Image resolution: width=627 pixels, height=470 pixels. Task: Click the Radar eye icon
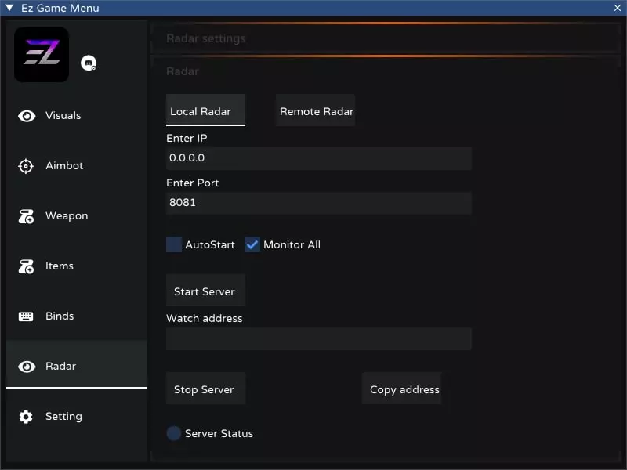(27, 367)
